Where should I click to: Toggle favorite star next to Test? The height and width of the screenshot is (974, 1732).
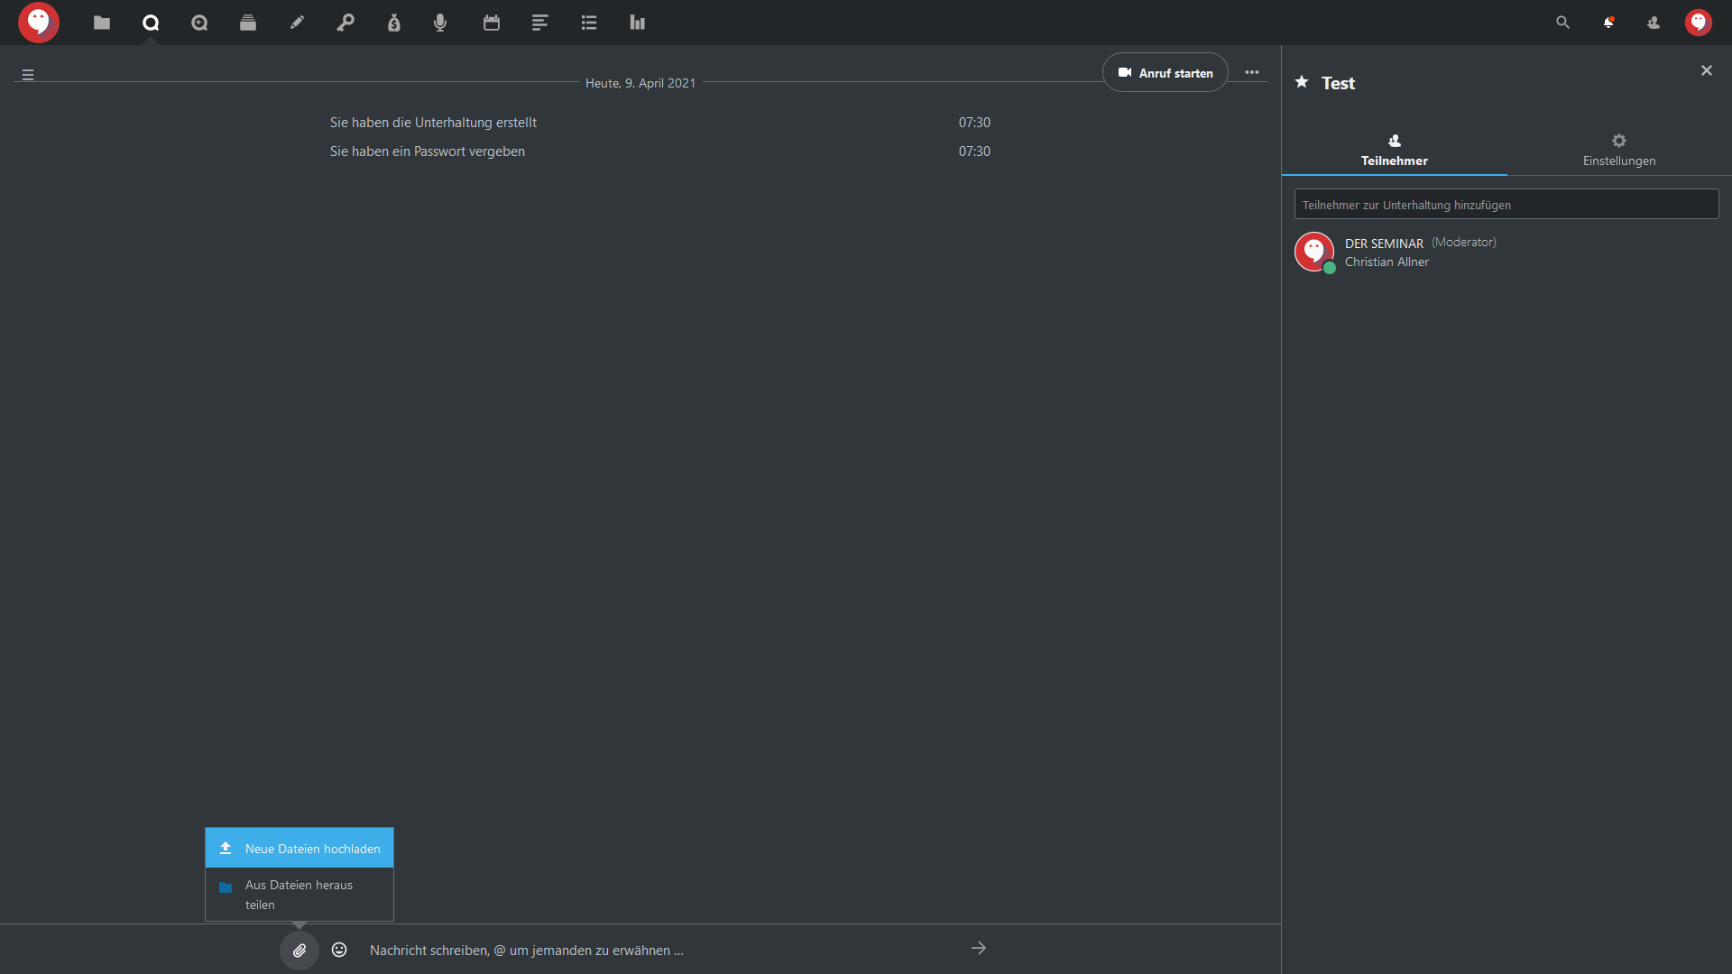click(1302, 82)
